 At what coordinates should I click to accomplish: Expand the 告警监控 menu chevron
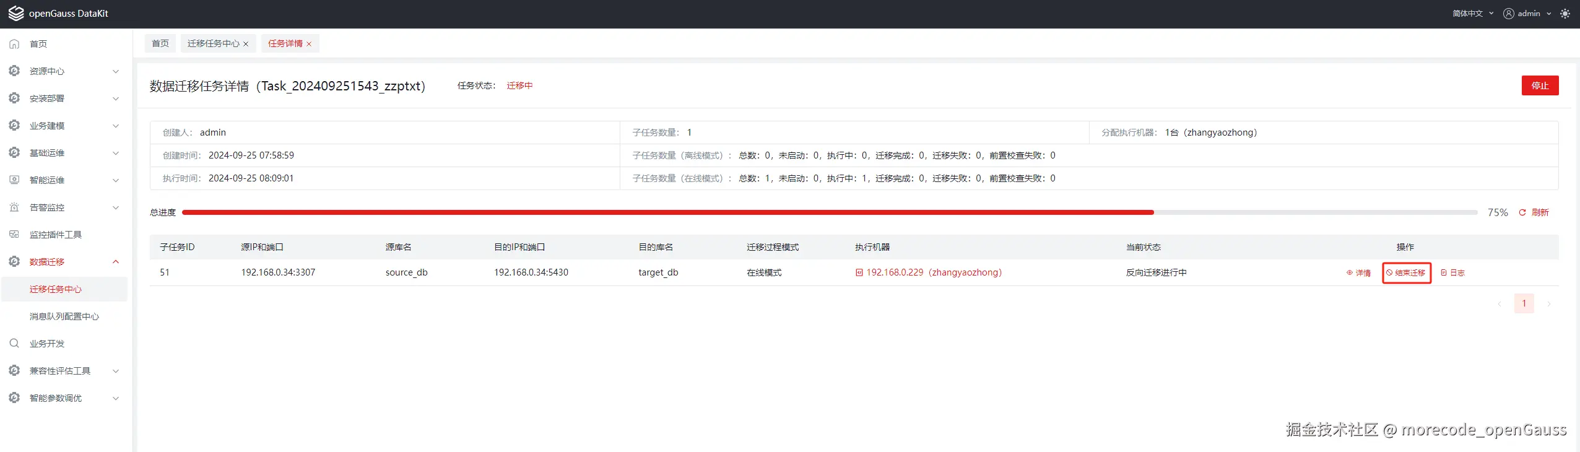tap(116, 207)
